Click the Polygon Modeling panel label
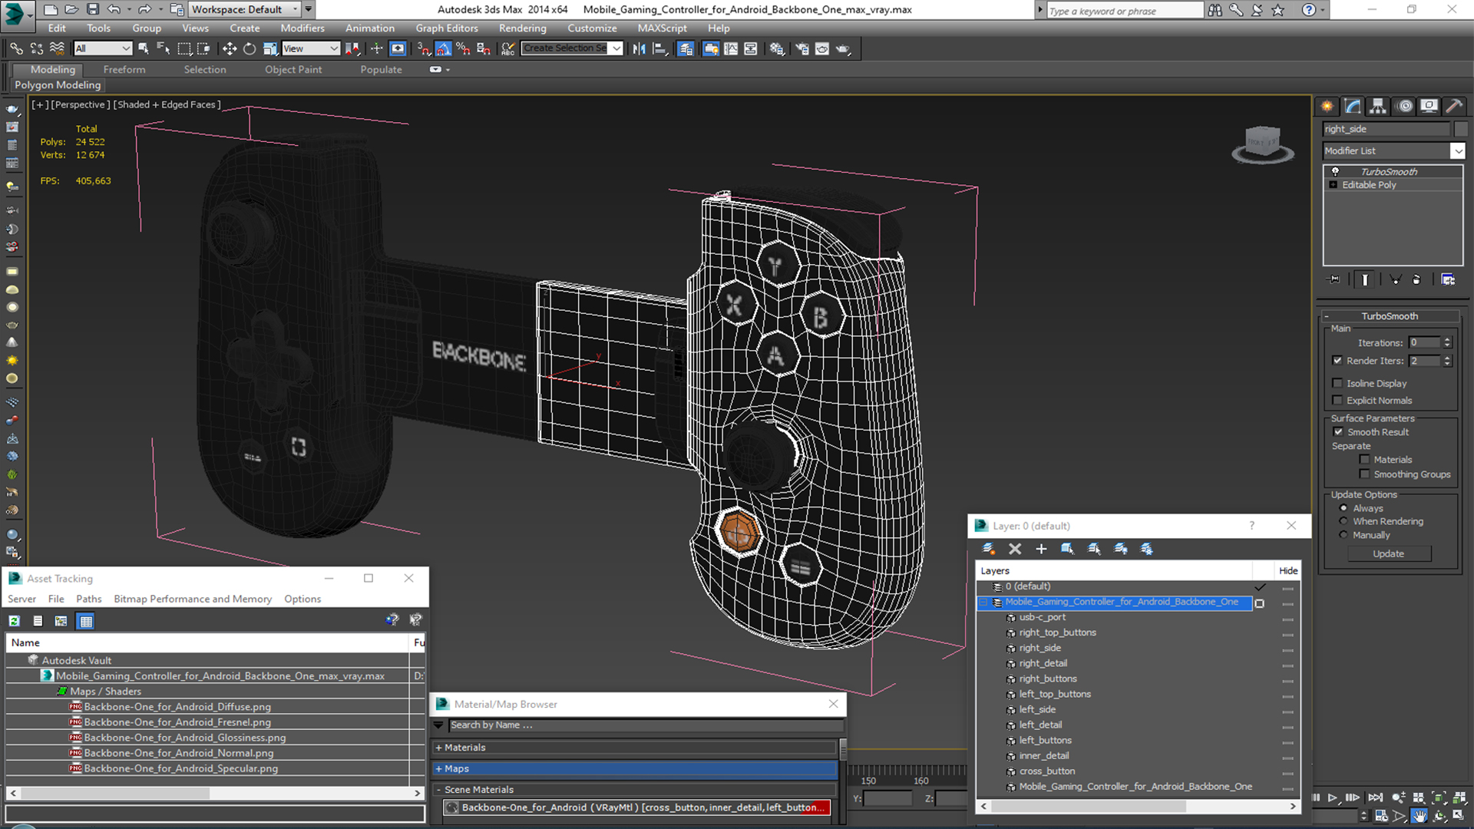The image size is (1474, 829). point(58,85)
